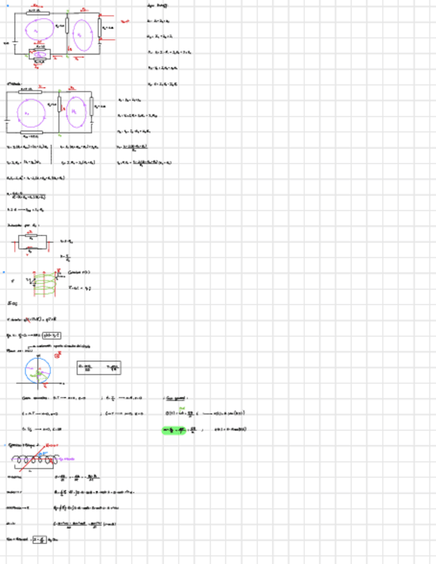This screenshot has height=564, width=436.
Task: Select the blue bullet dot at page top
Action: 8,6
